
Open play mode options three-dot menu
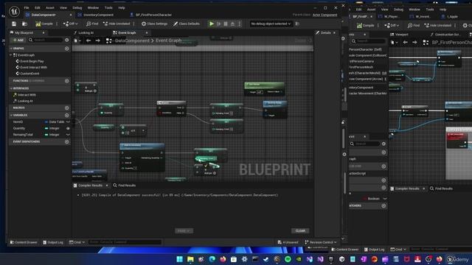240,24
